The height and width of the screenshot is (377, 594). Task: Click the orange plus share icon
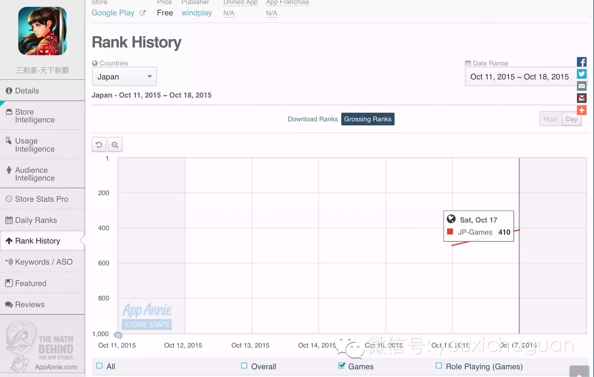pyautogui.click(x=582, y=110)
